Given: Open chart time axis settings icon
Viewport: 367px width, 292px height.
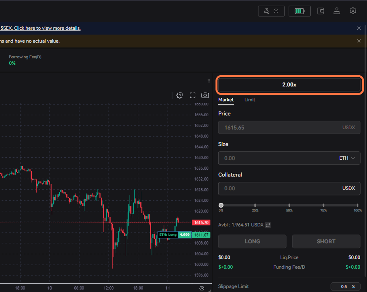Looking at the screenshot, I should (x=202, y=288).
